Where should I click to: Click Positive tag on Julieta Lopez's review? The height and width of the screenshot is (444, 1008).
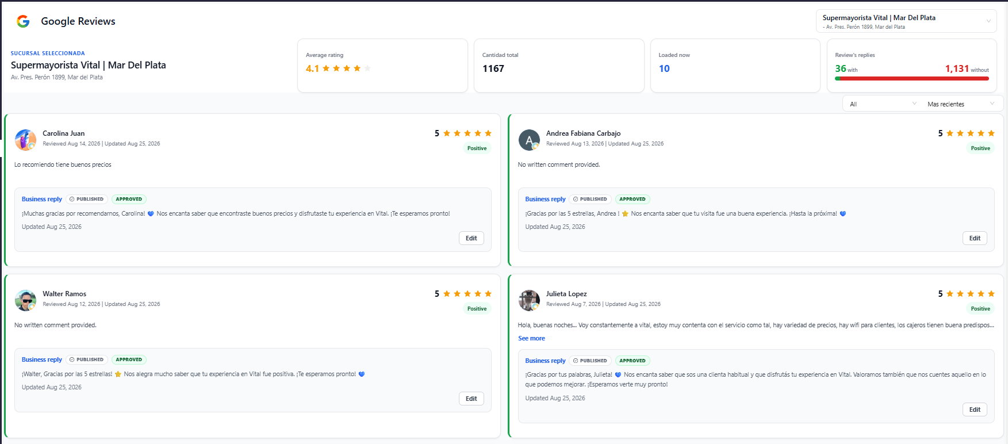[x=980, y=309]
